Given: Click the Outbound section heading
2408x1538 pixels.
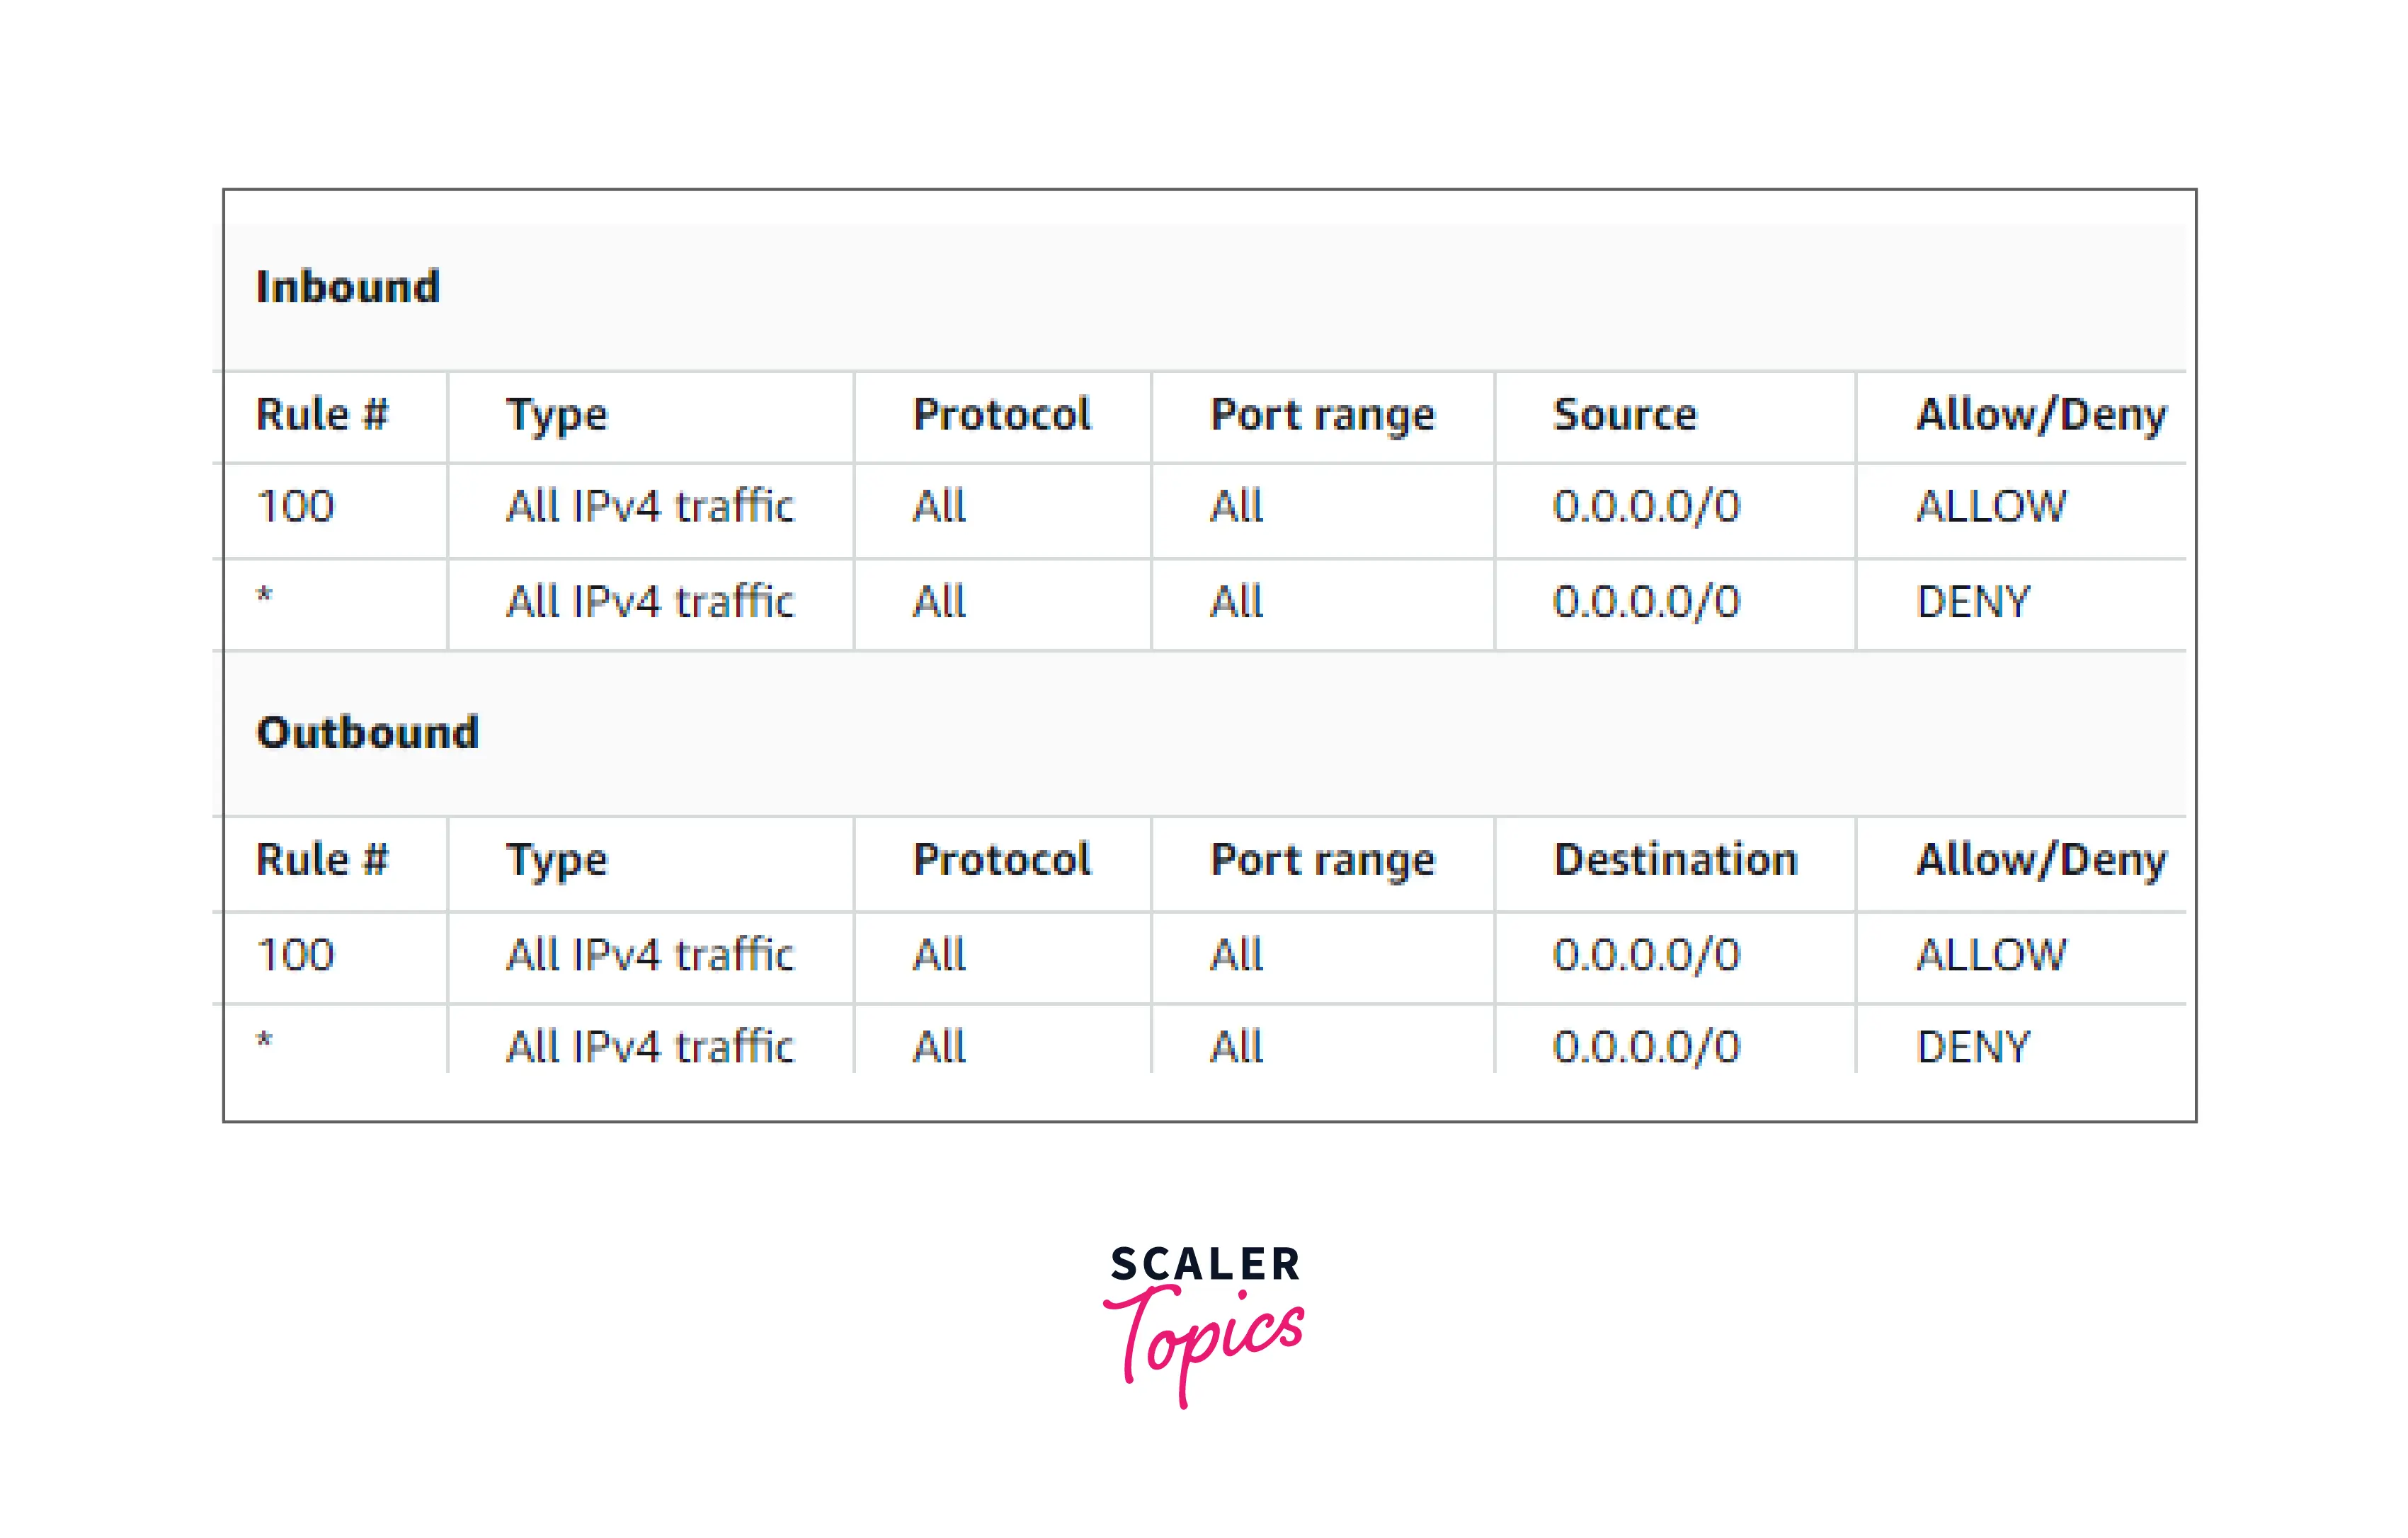Looking at the screenshot, I should [x=368, y=733].
